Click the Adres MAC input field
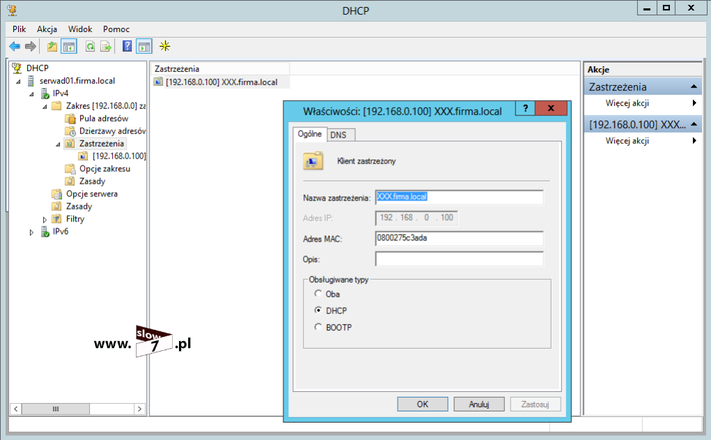Screen dimensions: 711x440 [x=459, y=239]
